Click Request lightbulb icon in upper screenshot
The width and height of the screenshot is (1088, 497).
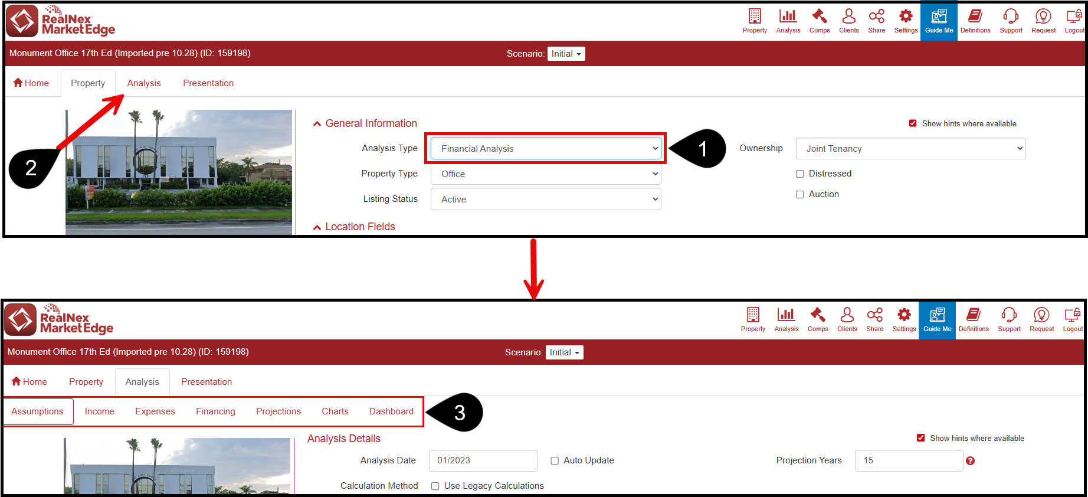point(1043,21)
